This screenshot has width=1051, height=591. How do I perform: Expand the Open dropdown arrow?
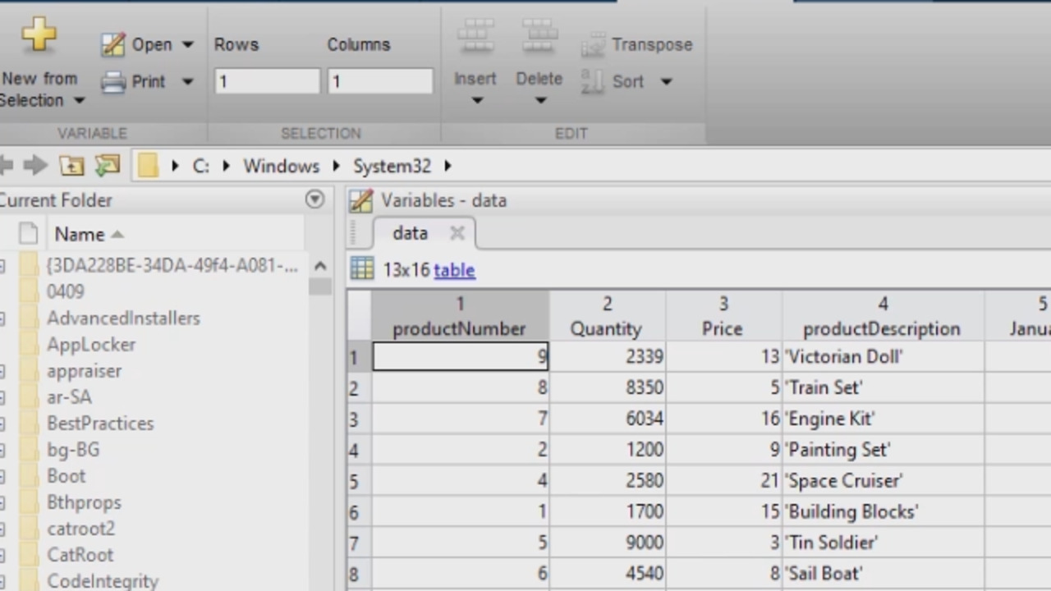[187, 44]
